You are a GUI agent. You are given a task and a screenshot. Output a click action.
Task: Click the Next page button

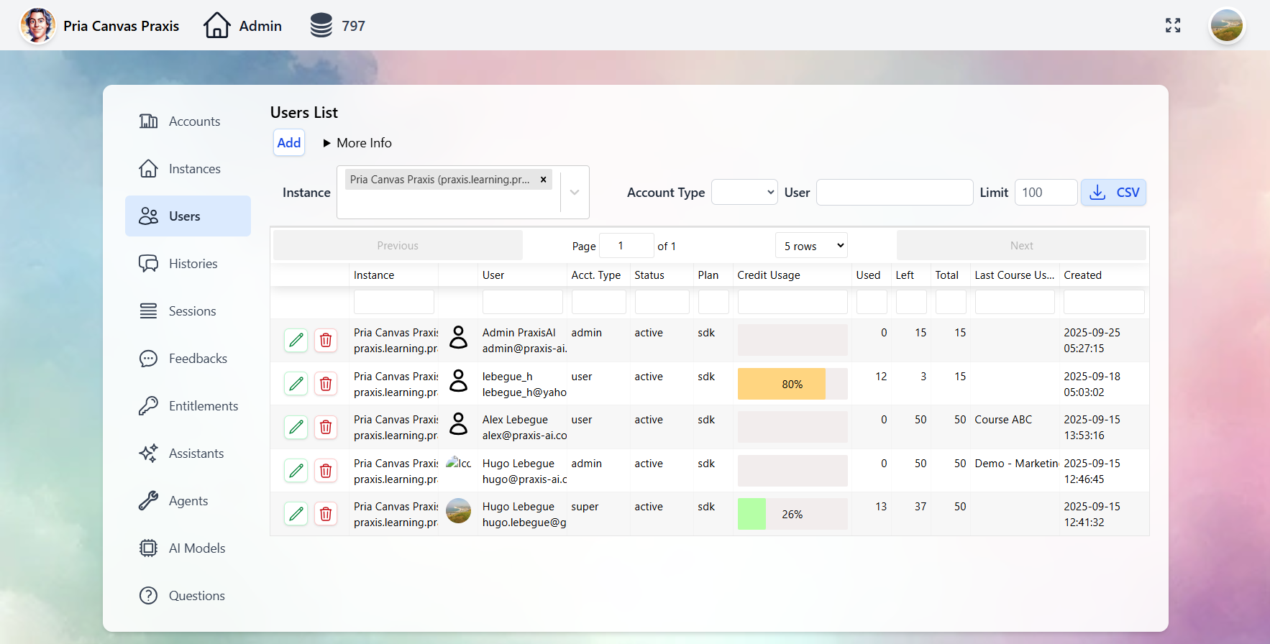(x=1021, y=246)
